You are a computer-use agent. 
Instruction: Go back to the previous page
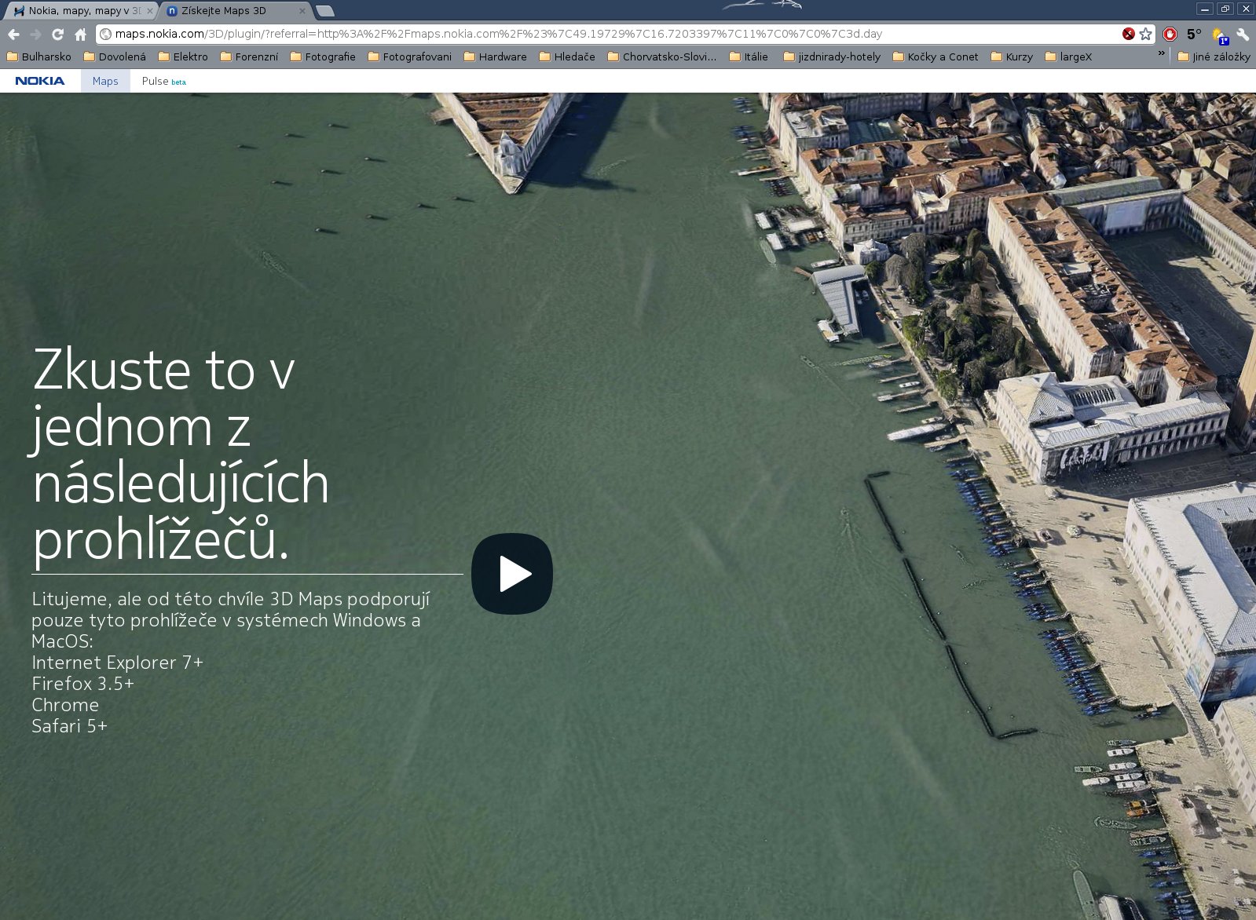point(13,35)
